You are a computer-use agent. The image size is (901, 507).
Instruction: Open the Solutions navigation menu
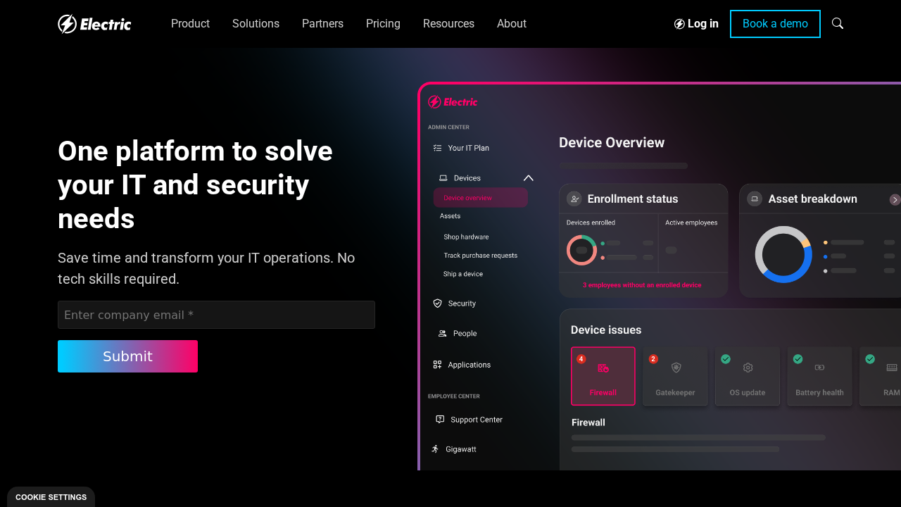256,24
